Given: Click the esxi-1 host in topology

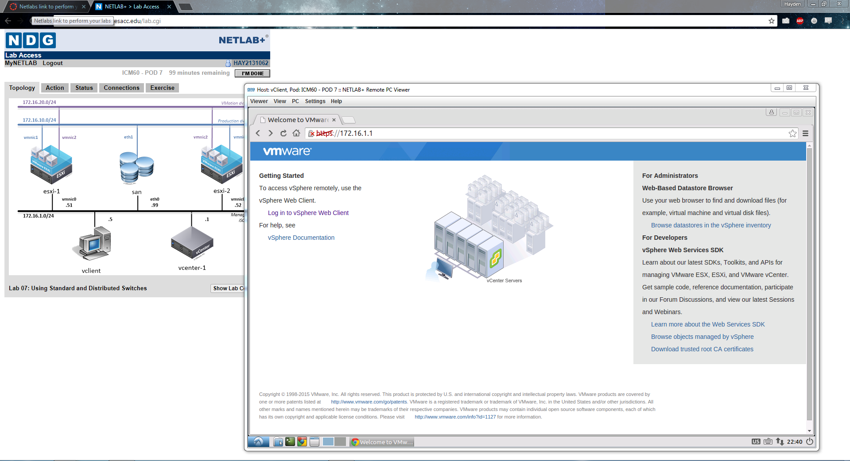Looking at the screenshot, I should click(x=51, y=165).
